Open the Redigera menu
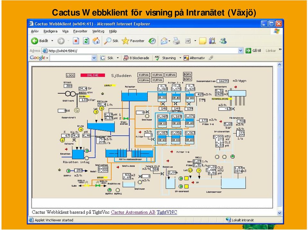 click(50, 31)
